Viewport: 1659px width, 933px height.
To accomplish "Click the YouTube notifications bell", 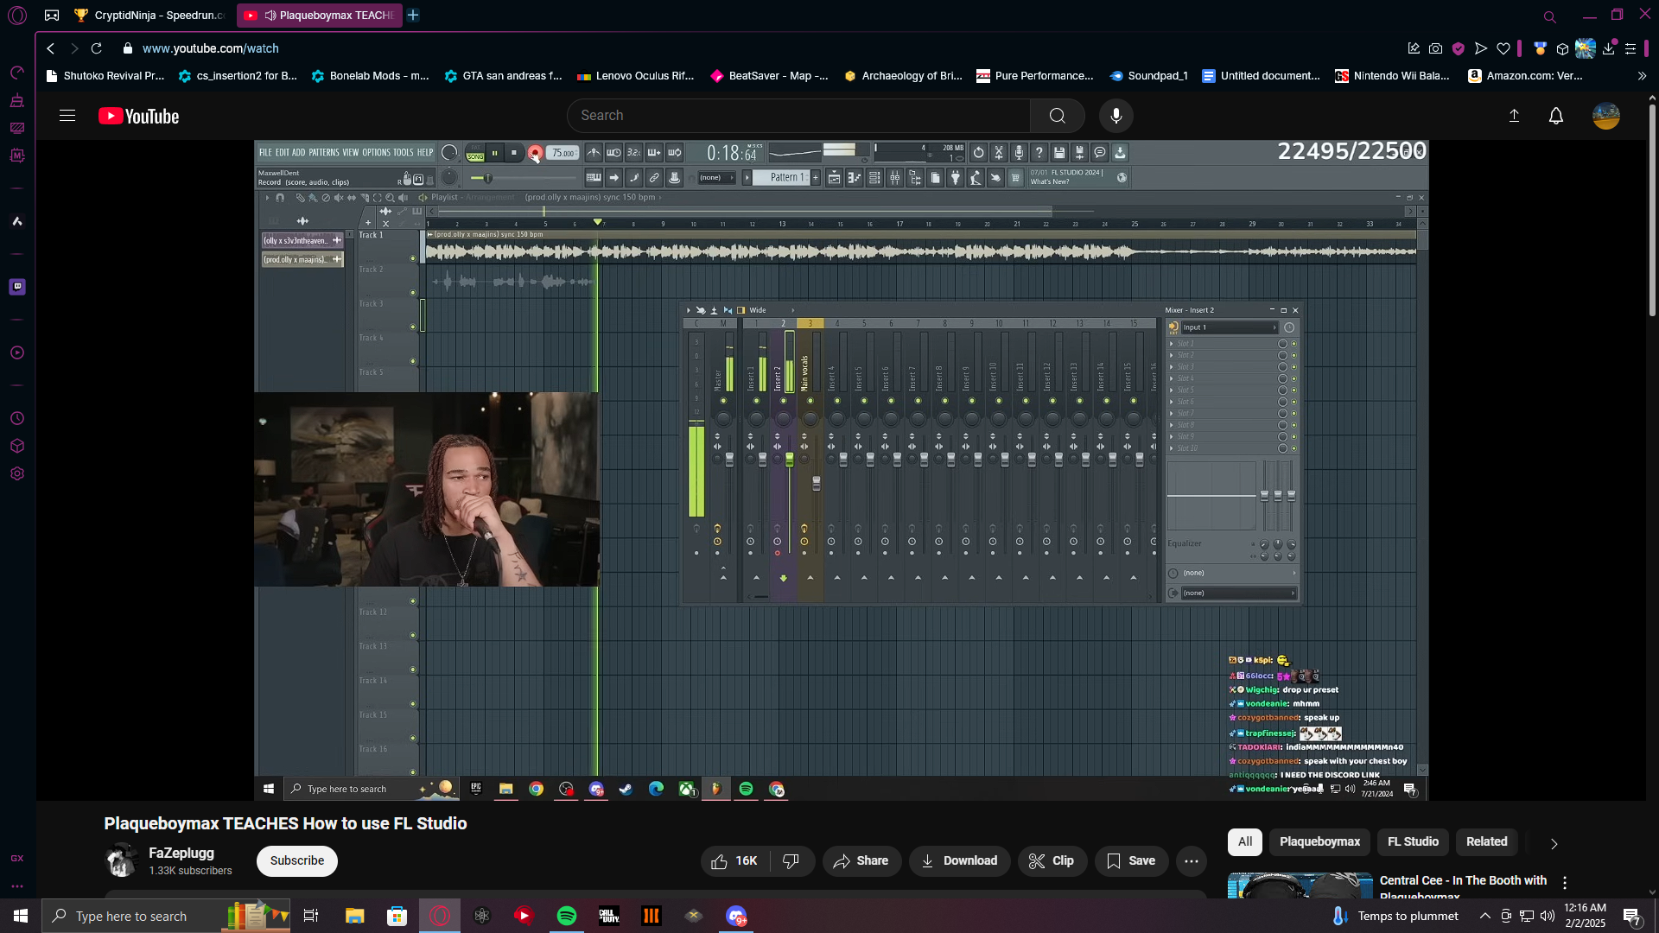I will (1555, 116).
